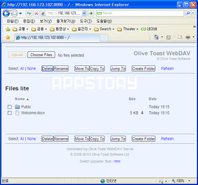Viewport: 198px width, 185px height.
Task: Sort files by the Date column header
Action: point(152,99)
